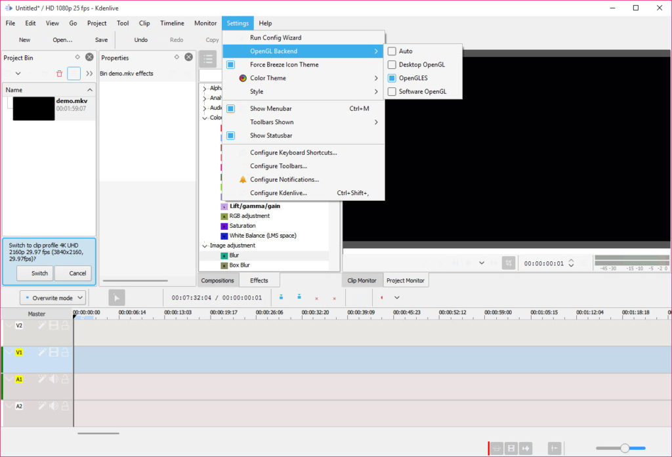
Task: Lock the A2 track
Action: point(65,406)
